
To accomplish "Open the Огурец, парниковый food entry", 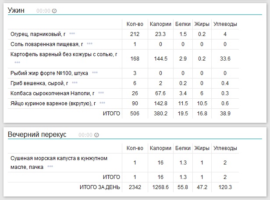I will pyautogui.click(x=38, y=34).
